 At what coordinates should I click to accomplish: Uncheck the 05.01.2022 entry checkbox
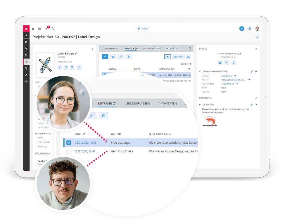[69, 143]
